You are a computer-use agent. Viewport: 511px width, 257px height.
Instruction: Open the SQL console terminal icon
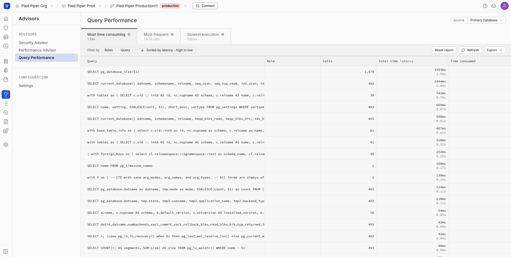point(6,46)
